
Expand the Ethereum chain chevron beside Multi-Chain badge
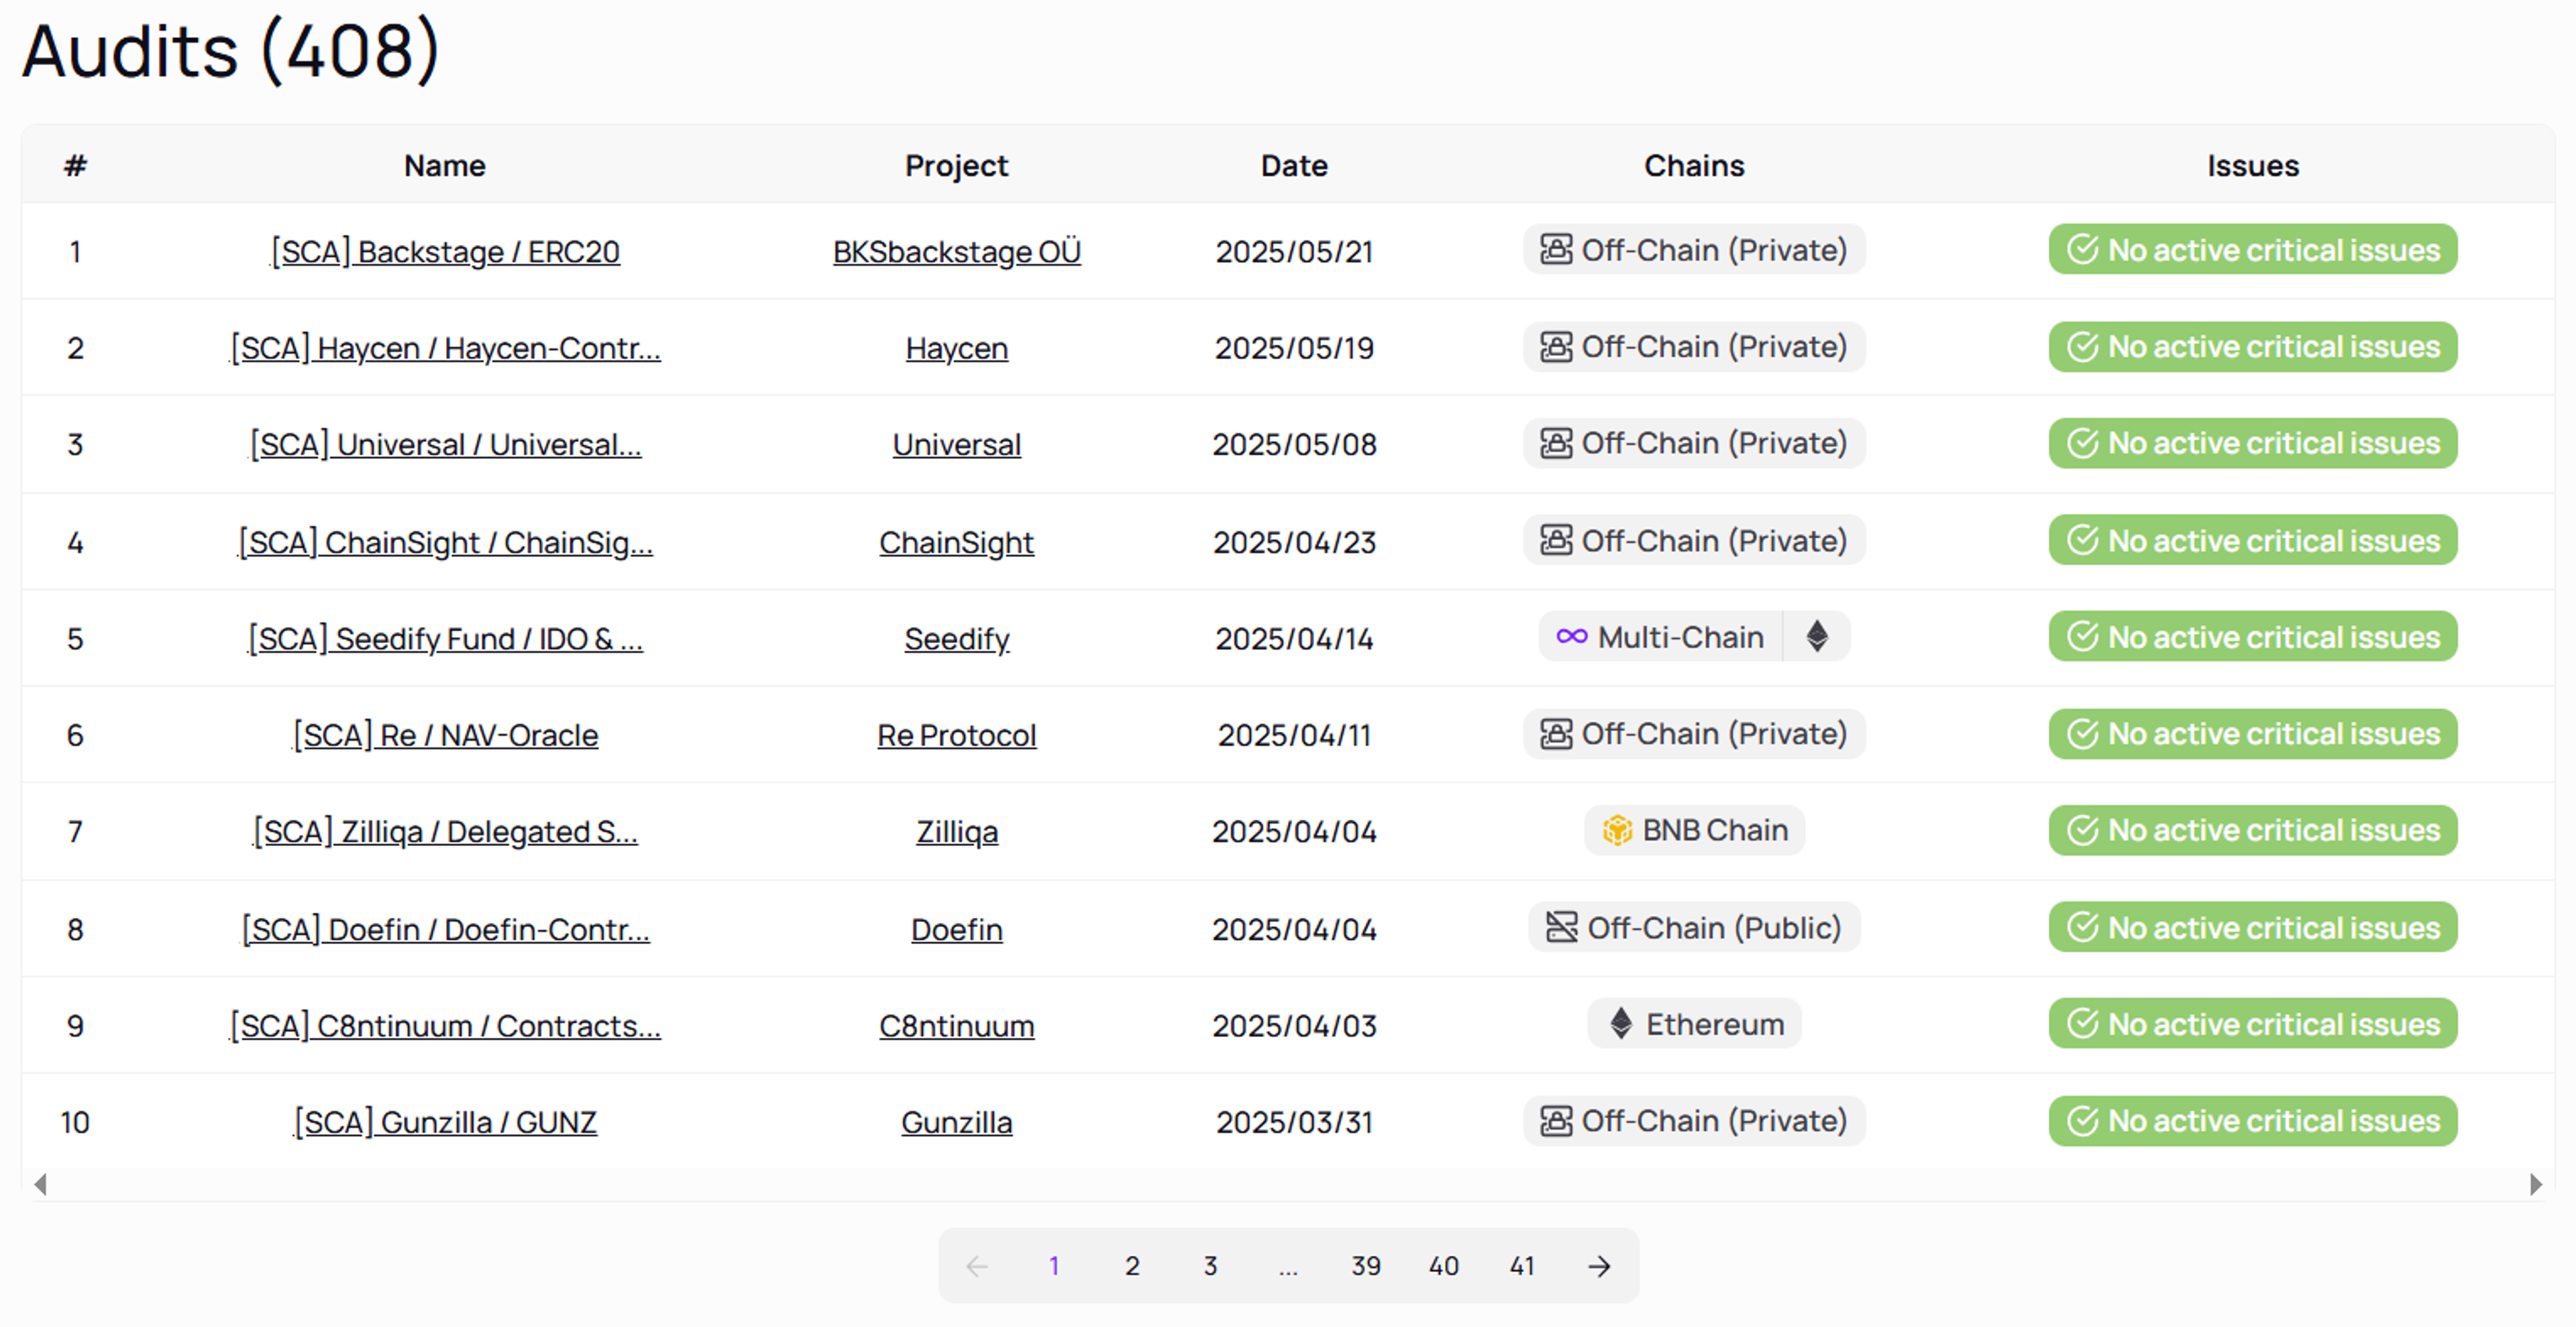click(x=1817, y=636)
